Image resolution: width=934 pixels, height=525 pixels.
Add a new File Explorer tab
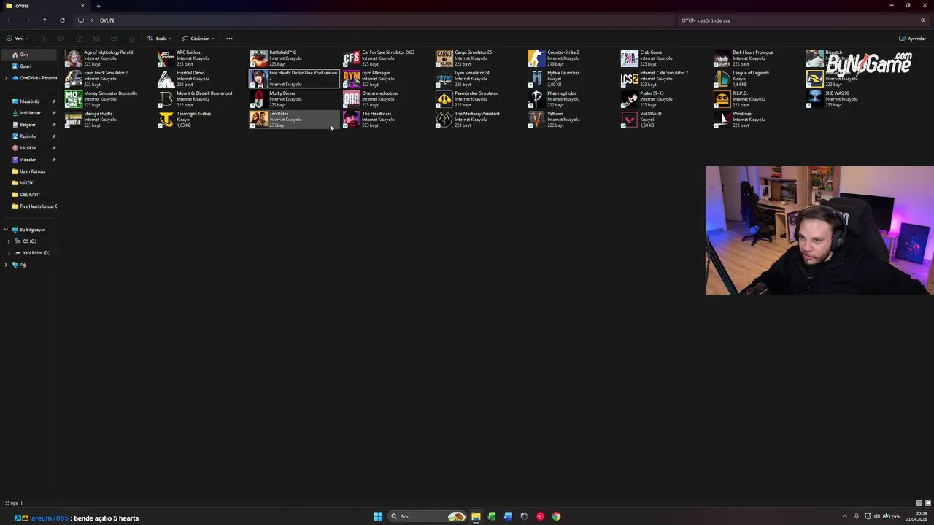99,6
